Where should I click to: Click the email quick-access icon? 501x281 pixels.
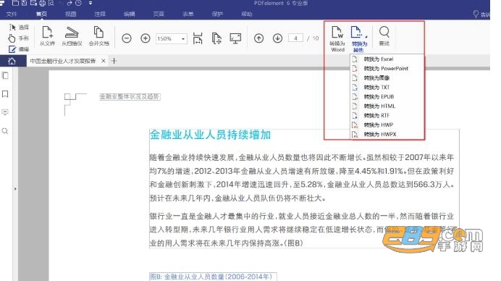click(33, 3)
